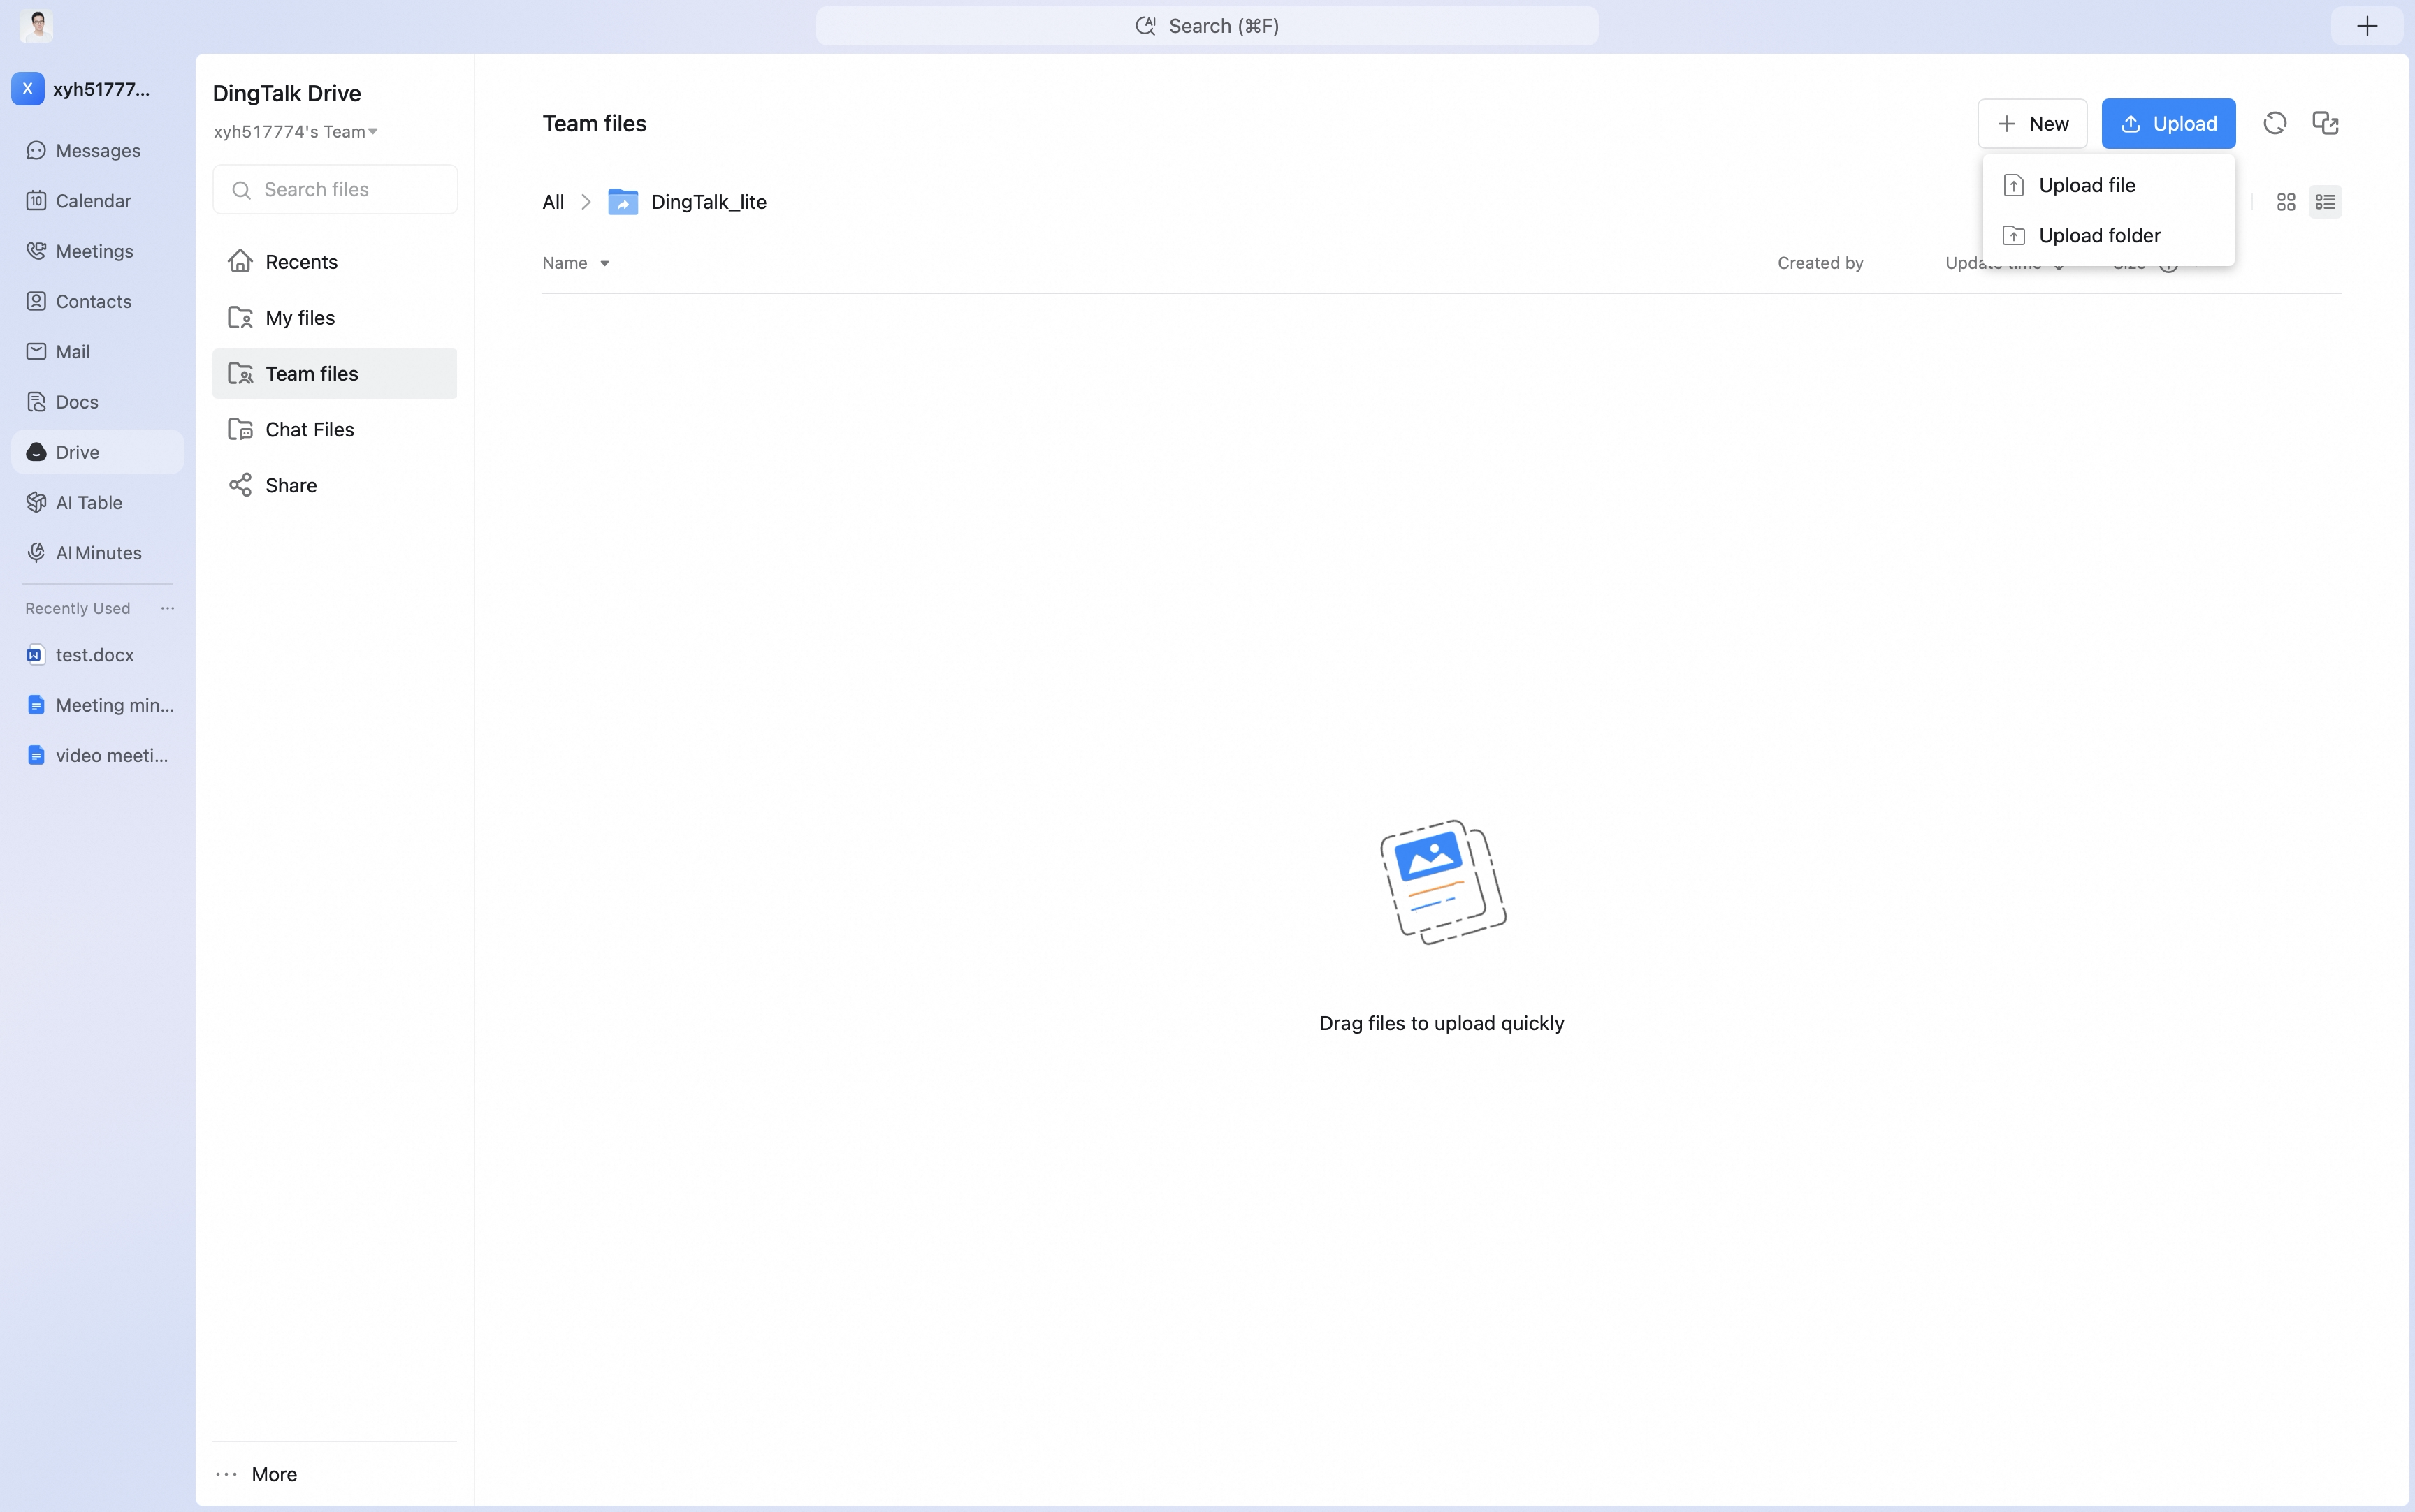Open the Name column sort dropdown

pyautogui.click(x=604, y=264)
